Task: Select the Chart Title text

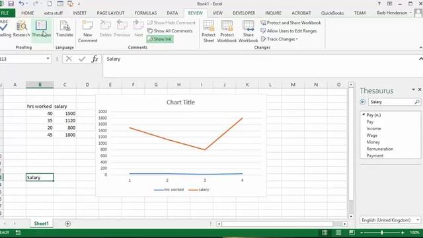Action: [x=180, y=102]
